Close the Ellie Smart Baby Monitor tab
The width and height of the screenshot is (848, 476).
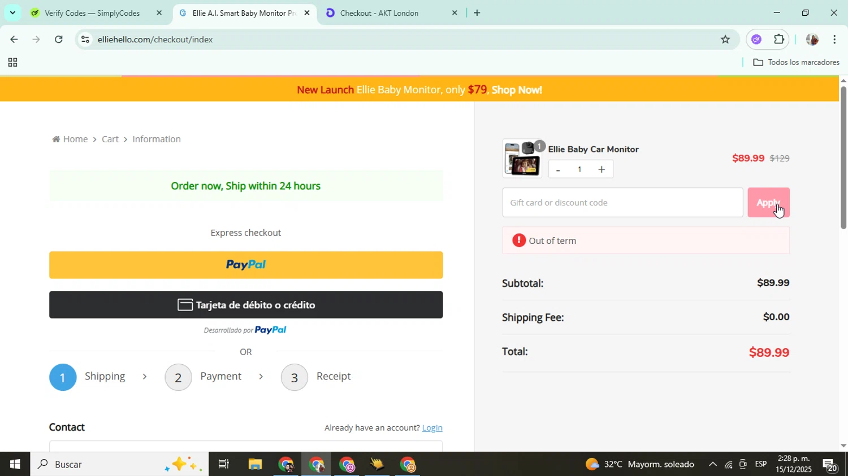[307, 13]
